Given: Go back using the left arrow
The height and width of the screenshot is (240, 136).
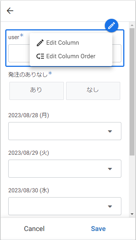Looking at the screenshot, I should [10, 11].
